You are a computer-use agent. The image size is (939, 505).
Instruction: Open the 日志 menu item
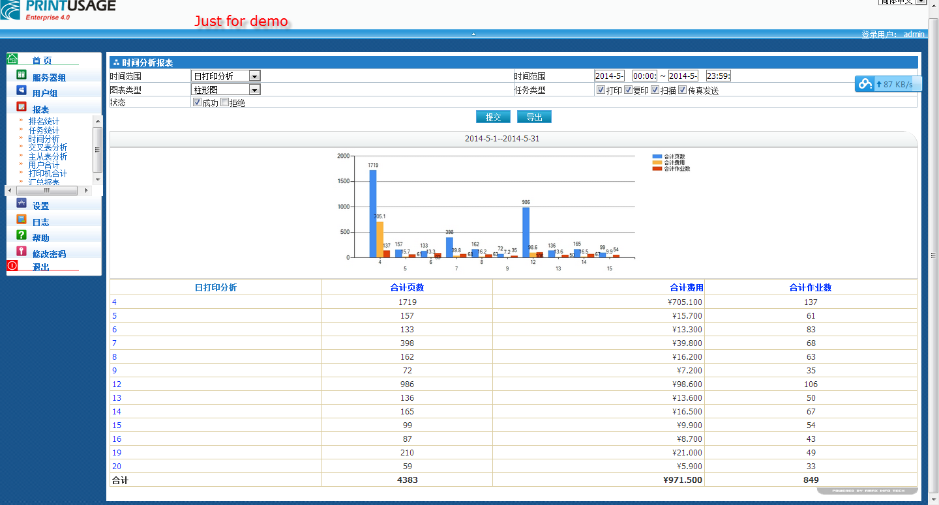(x=40, y=222)
